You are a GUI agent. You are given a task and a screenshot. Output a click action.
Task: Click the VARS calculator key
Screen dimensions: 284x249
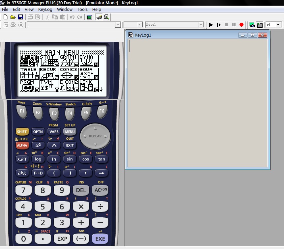[54, 132]
